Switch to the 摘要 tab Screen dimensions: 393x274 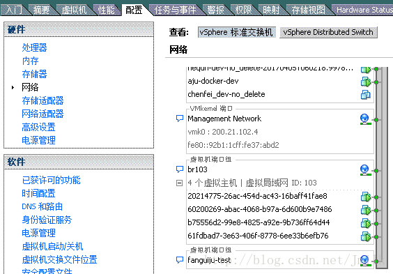coord(42,10)
